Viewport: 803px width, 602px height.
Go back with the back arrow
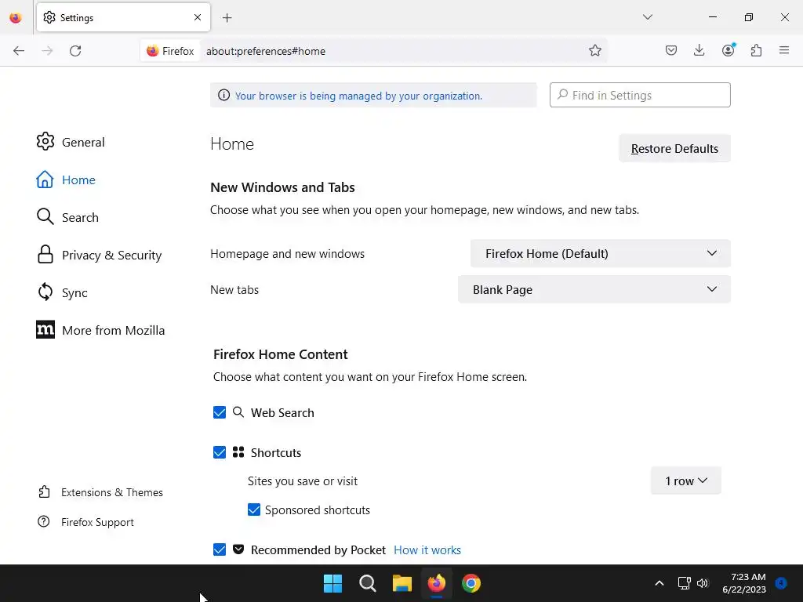[19, 51]
